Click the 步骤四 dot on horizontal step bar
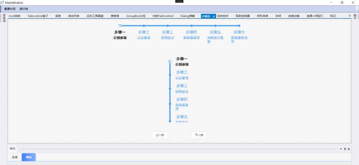This screenshot has width=359, height=165. pyautogui.click(x=191, y=26)
